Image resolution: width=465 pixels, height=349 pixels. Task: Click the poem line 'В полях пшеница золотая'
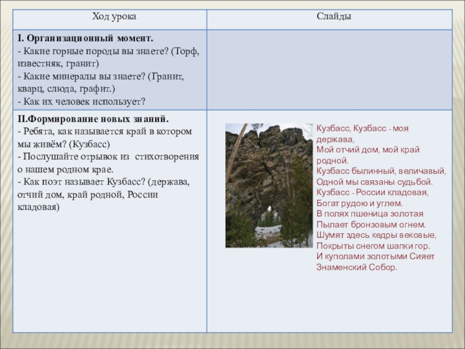[370, 213]
